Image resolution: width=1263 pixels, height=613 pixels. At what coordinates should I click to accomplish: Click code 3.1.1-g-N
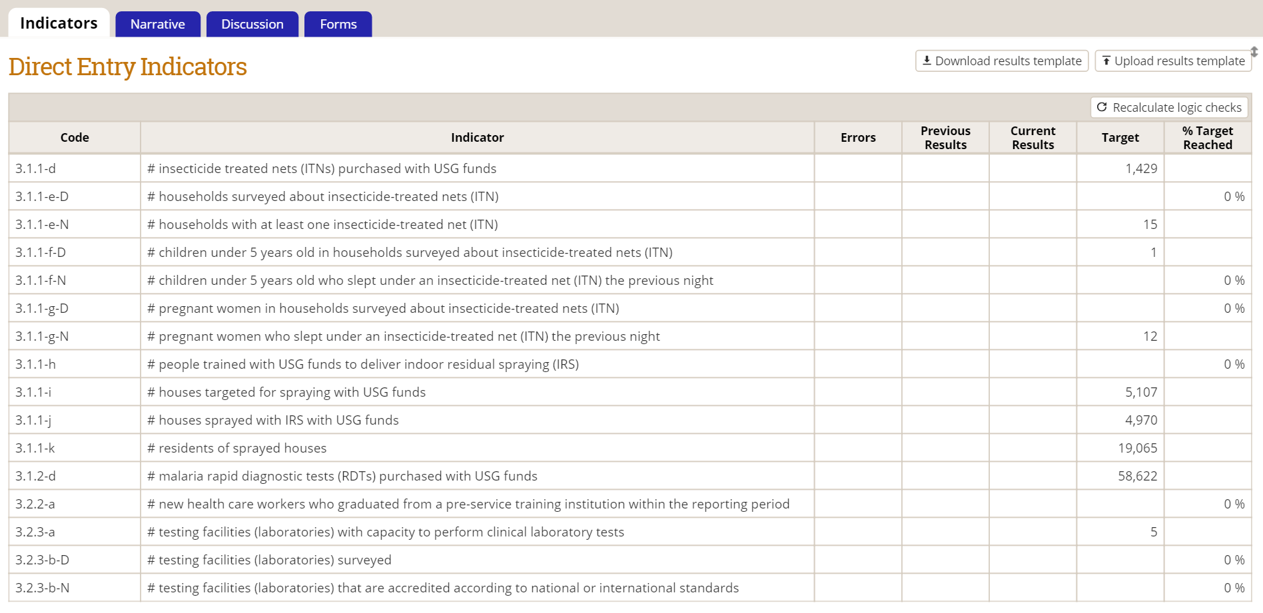point(42,336)
